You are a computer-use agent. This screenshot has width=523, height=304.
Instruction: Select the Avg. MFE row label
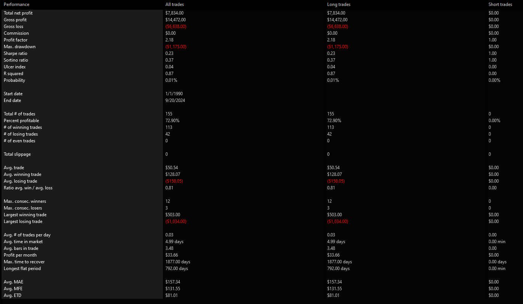(x=13, y=289)
